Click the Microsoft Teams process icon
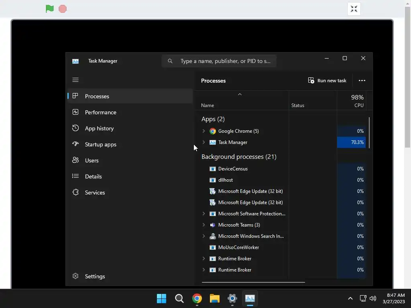411x308 pixels. point(213,225)
